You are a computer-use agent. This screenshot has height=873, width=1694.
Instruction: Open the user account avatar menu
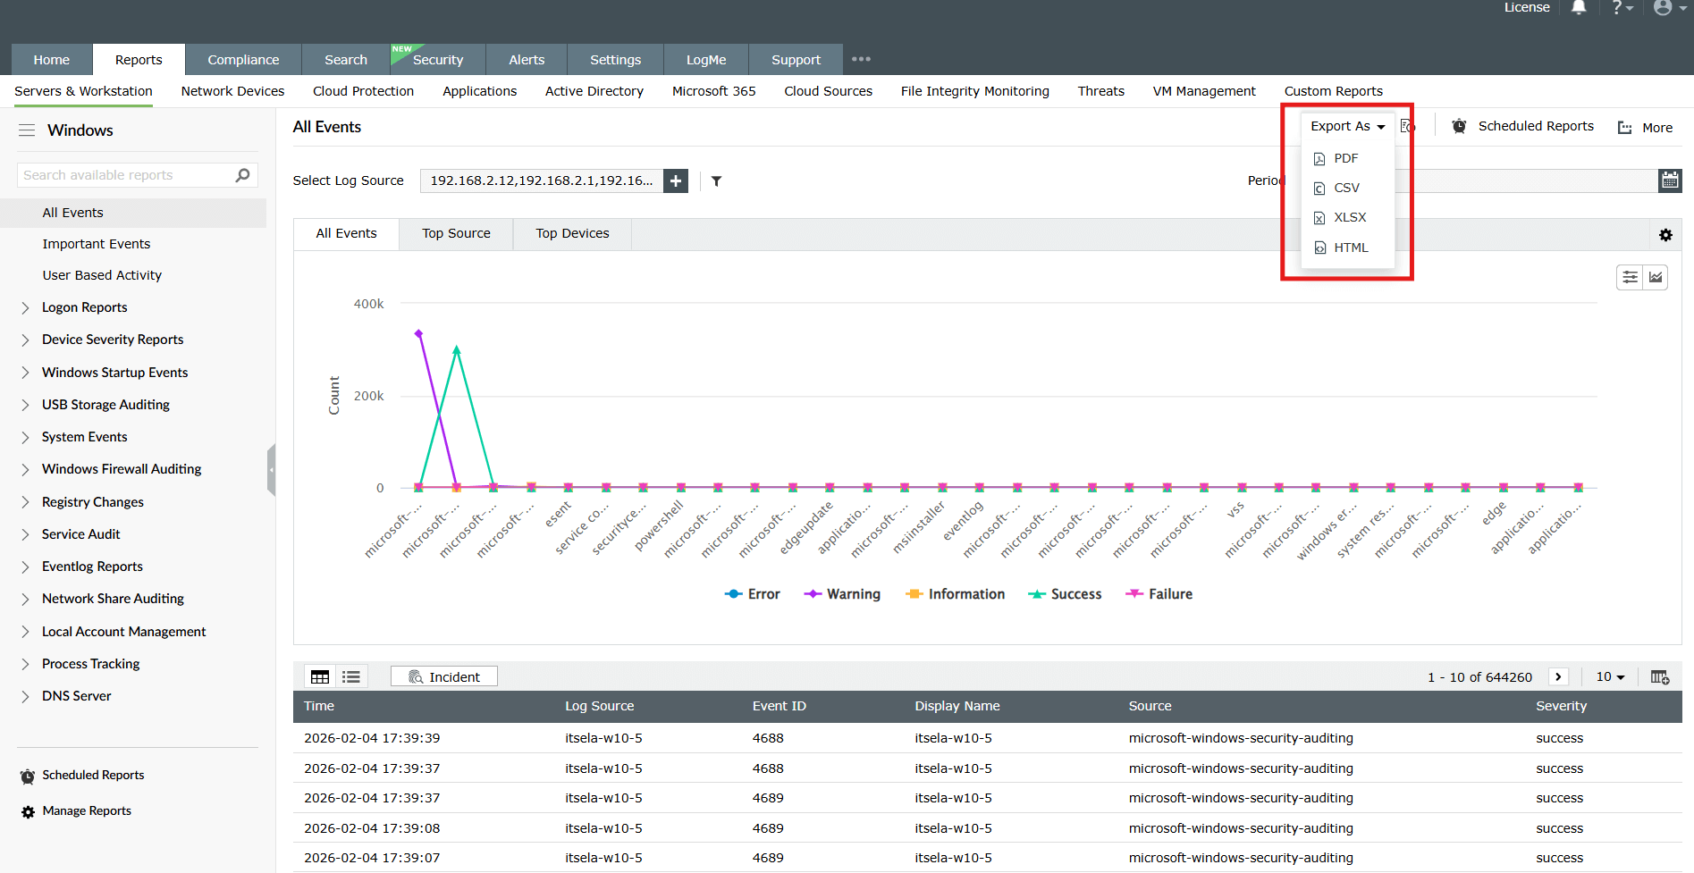click(x=1668, y=8)
